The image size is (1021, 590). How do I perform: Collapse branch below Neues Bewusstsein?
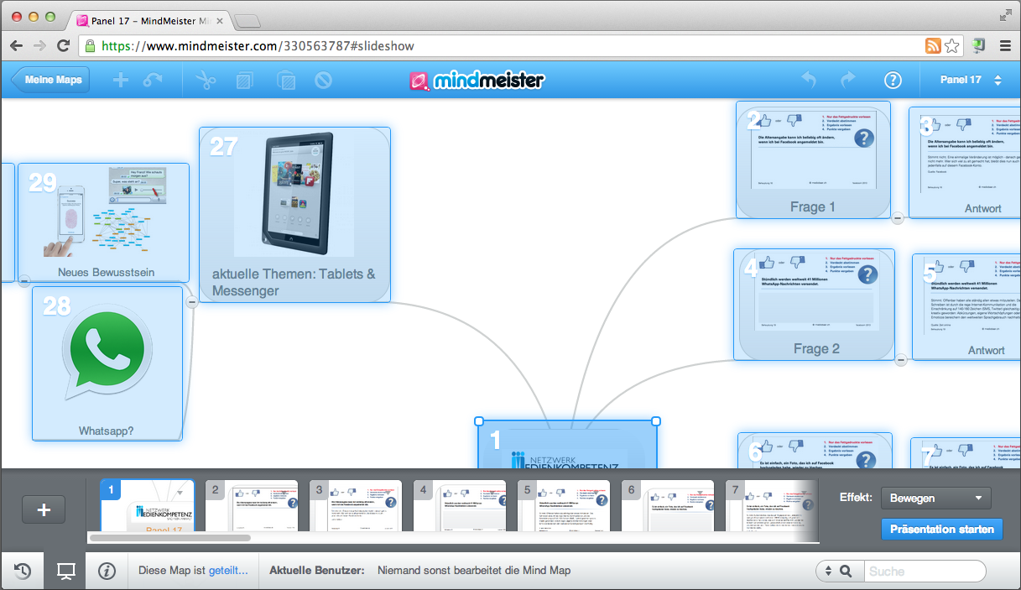click(x=24, y=280)
